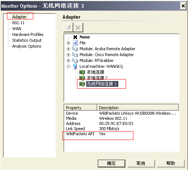Expand the Aruba Remote Adapter node
Viewport: 188px width, 170px height.
pyautogui.click(x=68, y=49)
